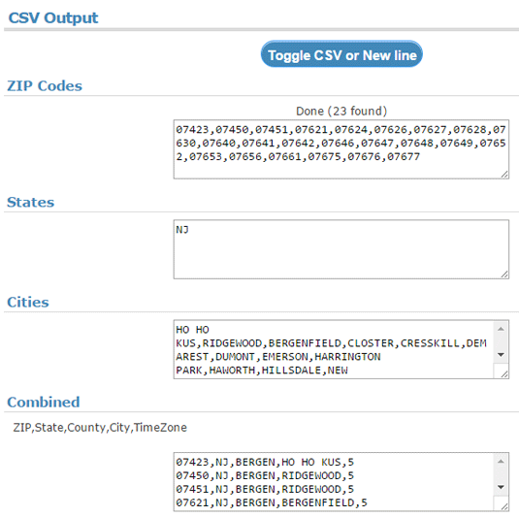Click inside the ZIP Codes text area

click(341, 149)
